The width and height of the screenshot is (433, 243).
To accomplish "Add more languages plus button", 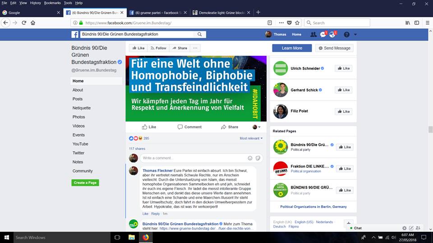I will click(349, 224).
